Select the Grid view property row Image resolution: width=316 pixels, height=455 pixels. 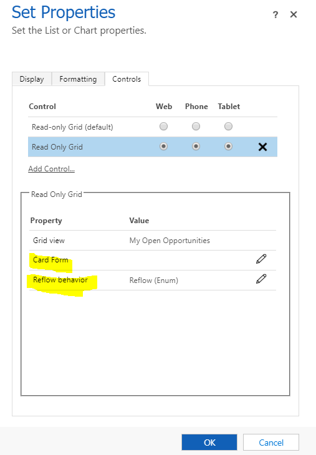(x=153, y=240)
